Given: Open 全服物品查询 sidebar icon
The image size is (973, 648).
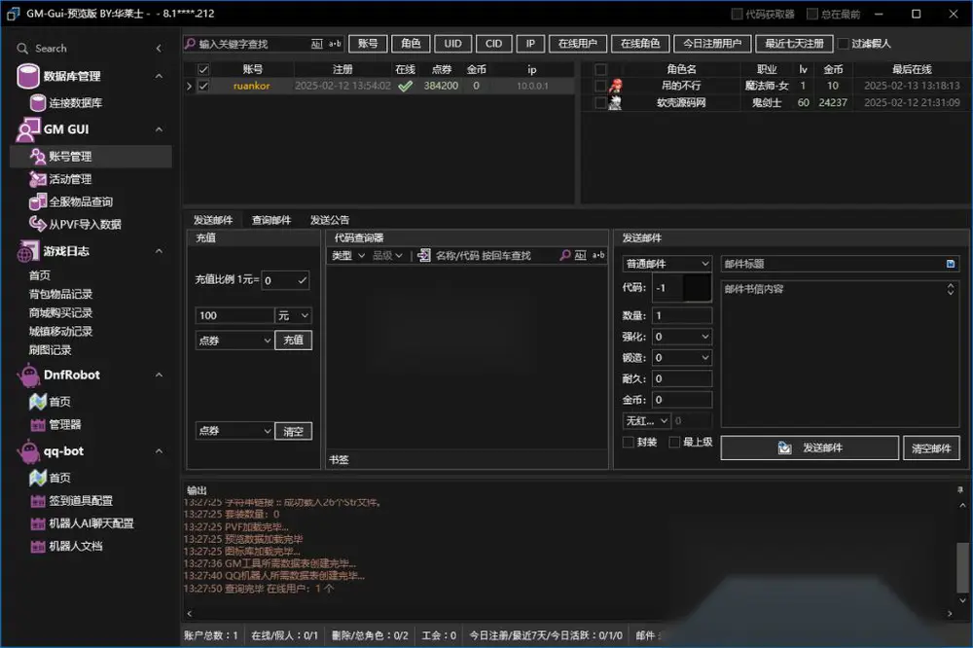Looking at the screenshot, I should pyautogui.click(x=38, y=201).
